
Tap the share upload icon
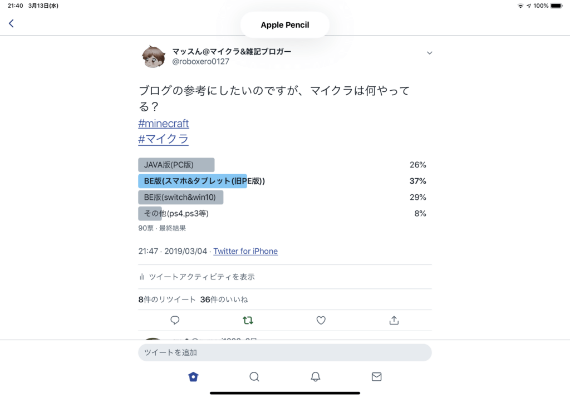tap(394, 320)
